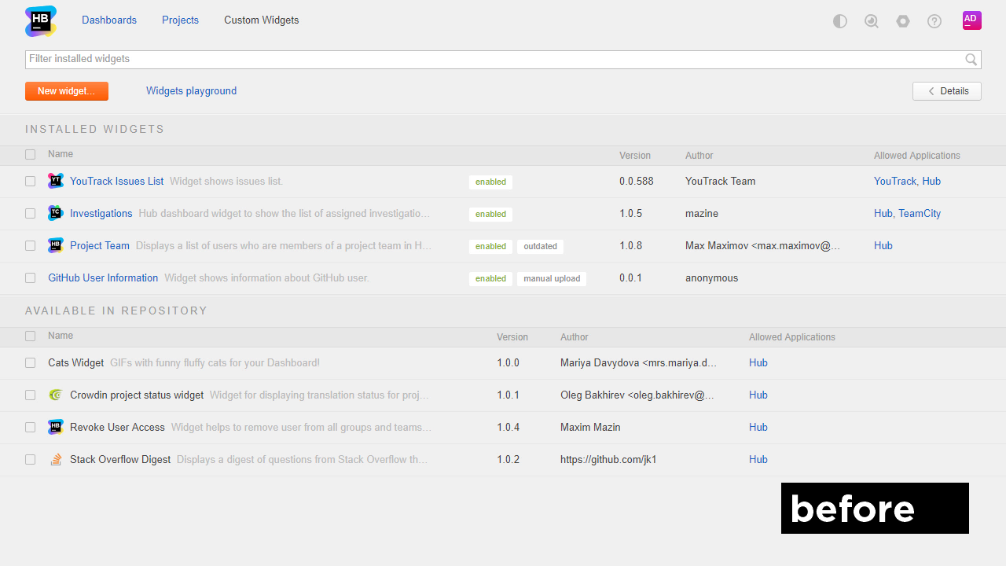Click the YouTrack Issues List widget icon
The image size is (1006, 566).
click(x=56, y=181)
